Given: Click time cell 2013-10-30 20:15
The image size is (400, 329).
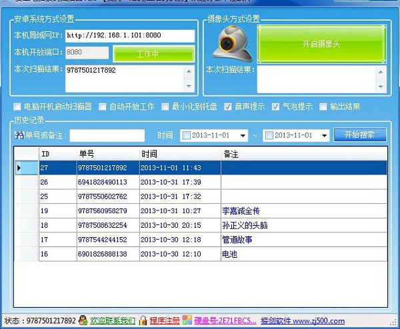Looking at the screenshot, I should 180,225.
